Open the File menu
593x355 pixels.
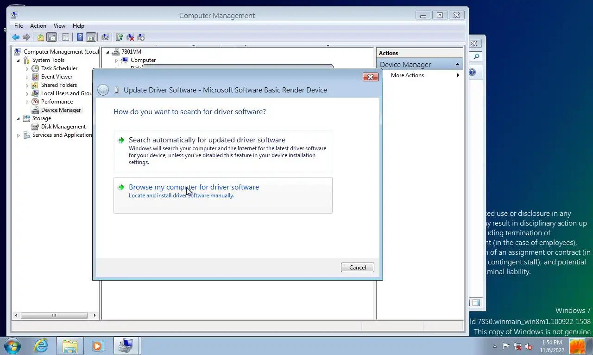pyautogui.click(x=19, y=26)
